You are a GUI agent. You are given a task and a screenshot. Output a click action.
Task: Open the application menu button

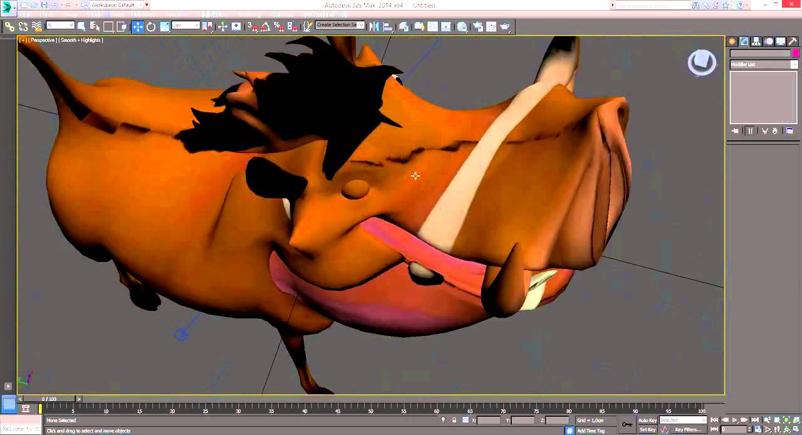8,7
